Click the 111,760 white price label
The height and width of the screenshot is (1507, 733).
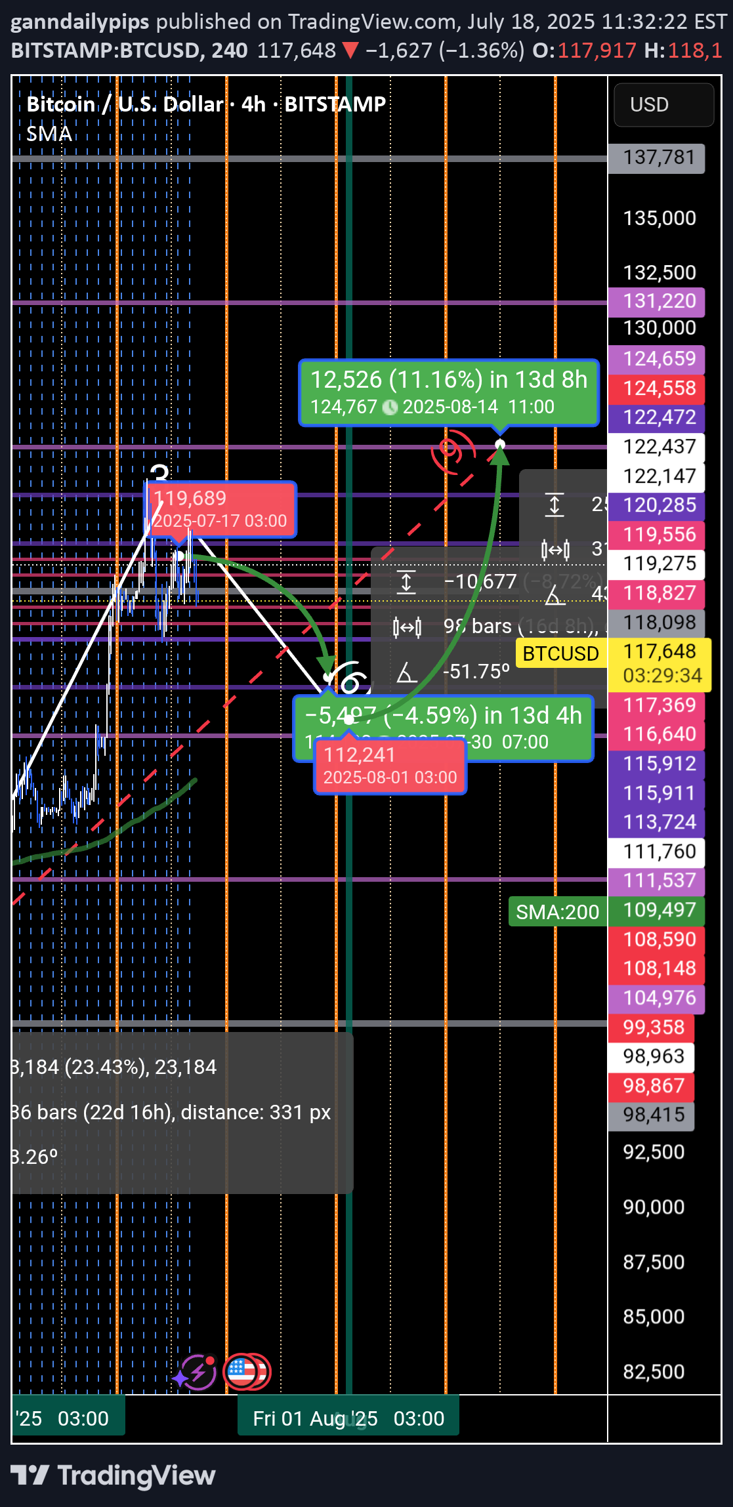pos(656,852)
